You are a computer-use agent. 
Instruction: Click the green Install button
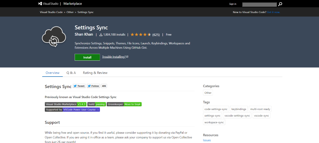[87, 57]
